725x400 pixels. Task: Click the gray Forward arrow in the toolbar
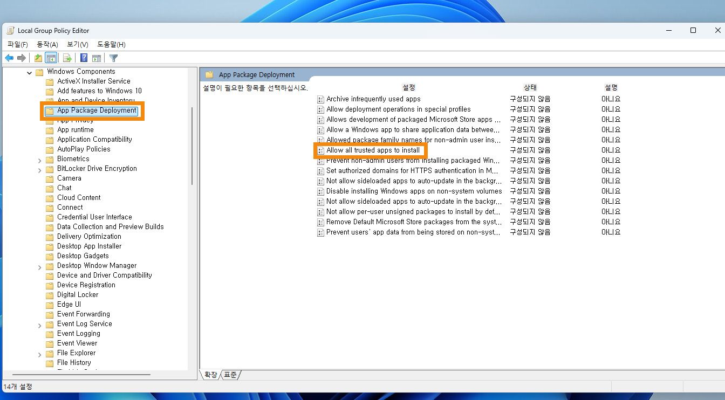coord(22,58)
